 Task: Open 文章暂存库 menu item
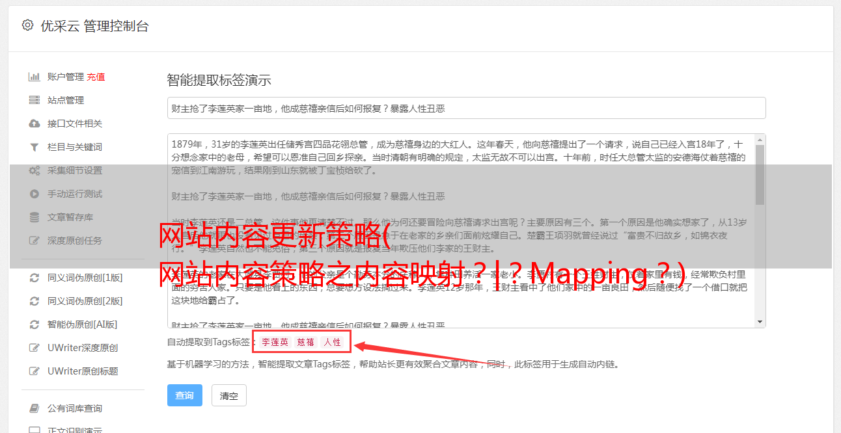click(70, 217)
